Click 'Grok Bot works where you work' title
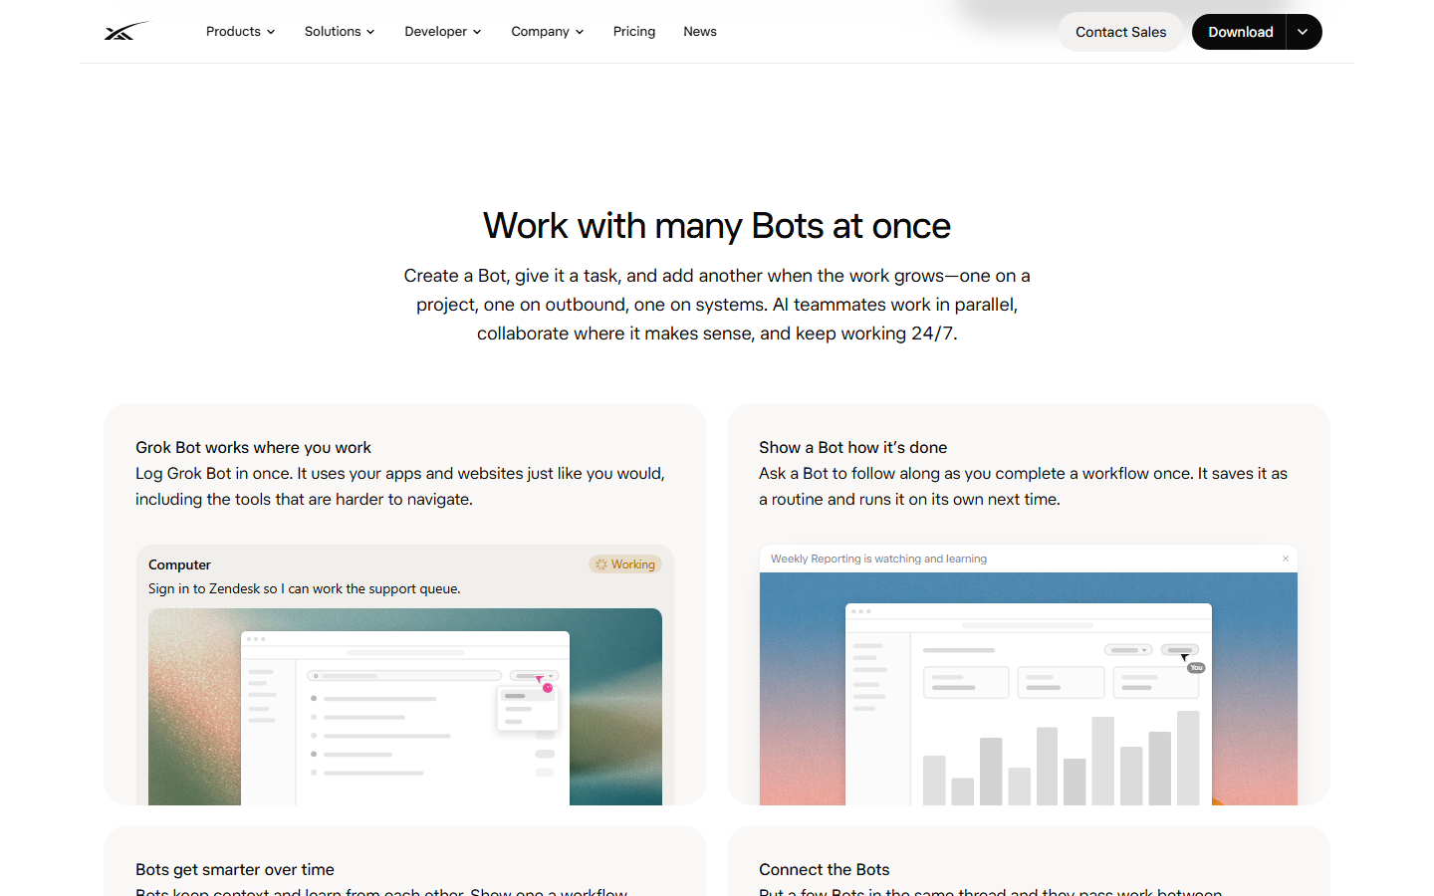Screen dimensions: 1434x896 253,448
